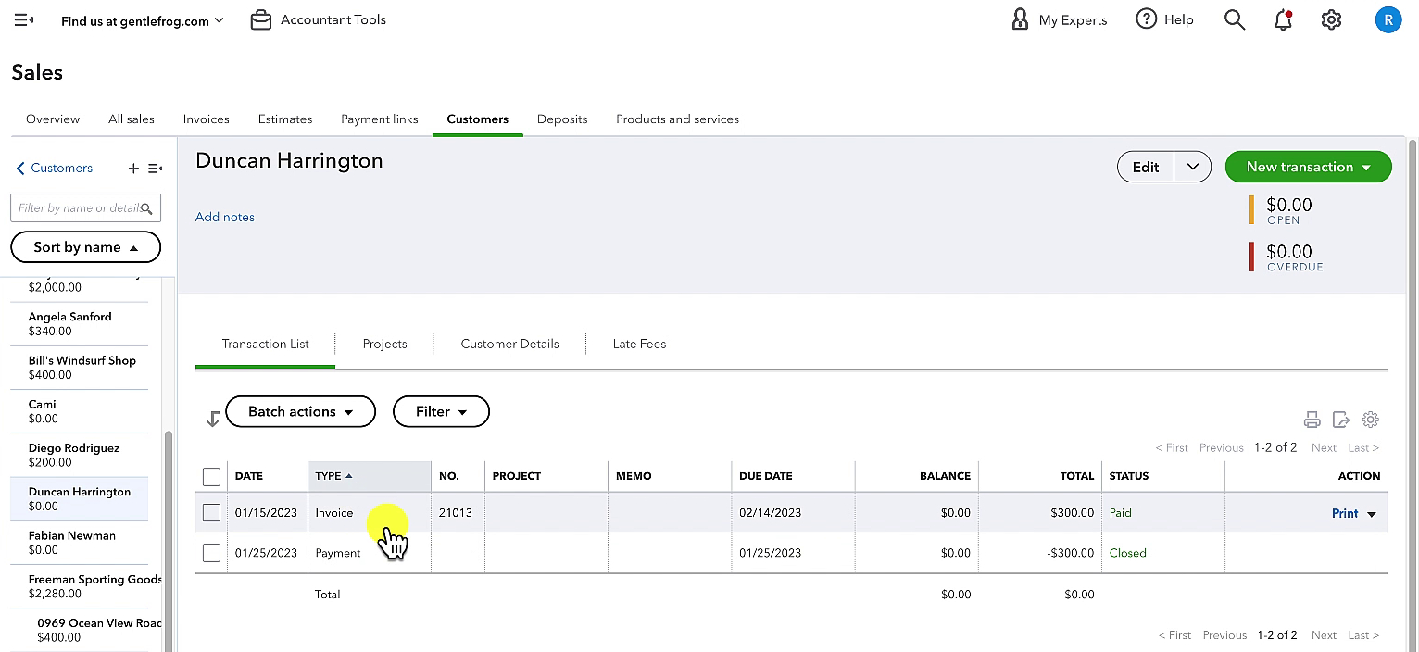Image resolution: width=1419 pixels, height=652 pixels.
Task: Open the notifications bell
Action: [1283, 19]
